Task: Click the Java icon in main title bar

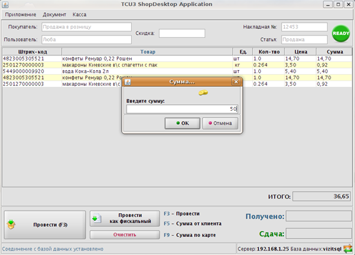Action: pos(5,5)
